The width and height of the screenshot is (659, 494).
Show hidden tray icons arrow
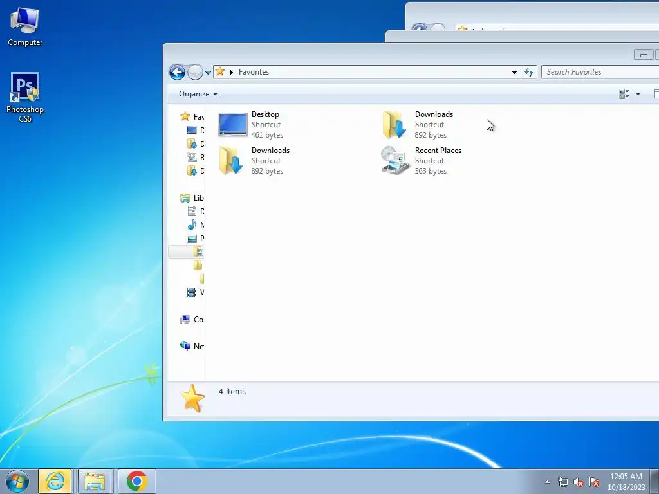[547, 482]
